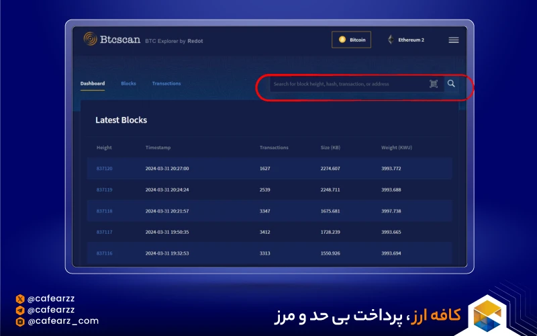537x336 pixels.
Task: Open block height 837119
Action: click(105, 190)
